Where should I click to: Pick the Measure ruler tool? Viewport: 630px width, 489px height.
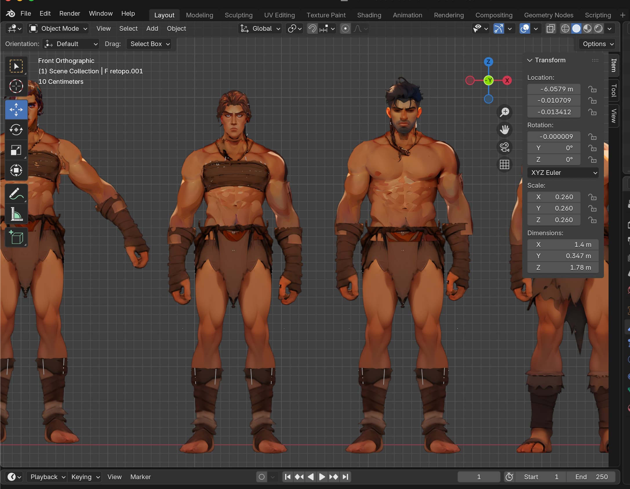16,214
